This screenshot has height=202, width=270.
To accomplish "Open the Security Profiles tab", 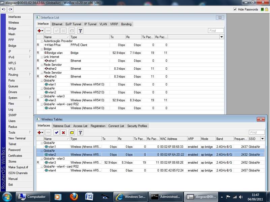I will coord(137,126).
